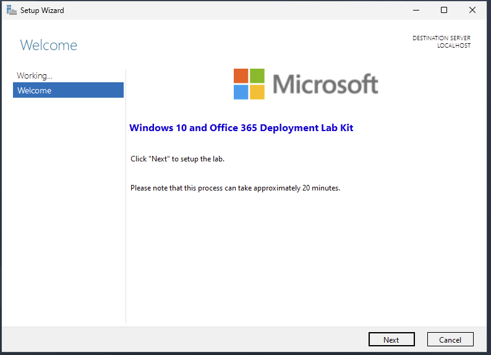
Task: Click the Setup Wizard window title text
Action: pos(42,11)
